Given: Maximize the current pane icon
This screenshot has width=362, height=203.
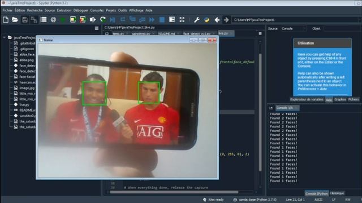Looking at the screenshot, I should pos(172,20).
